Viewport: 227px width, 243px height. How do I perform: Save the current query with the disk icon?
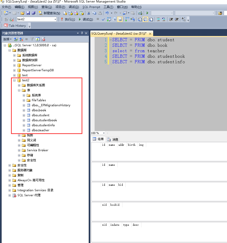(x=28, y=13)
